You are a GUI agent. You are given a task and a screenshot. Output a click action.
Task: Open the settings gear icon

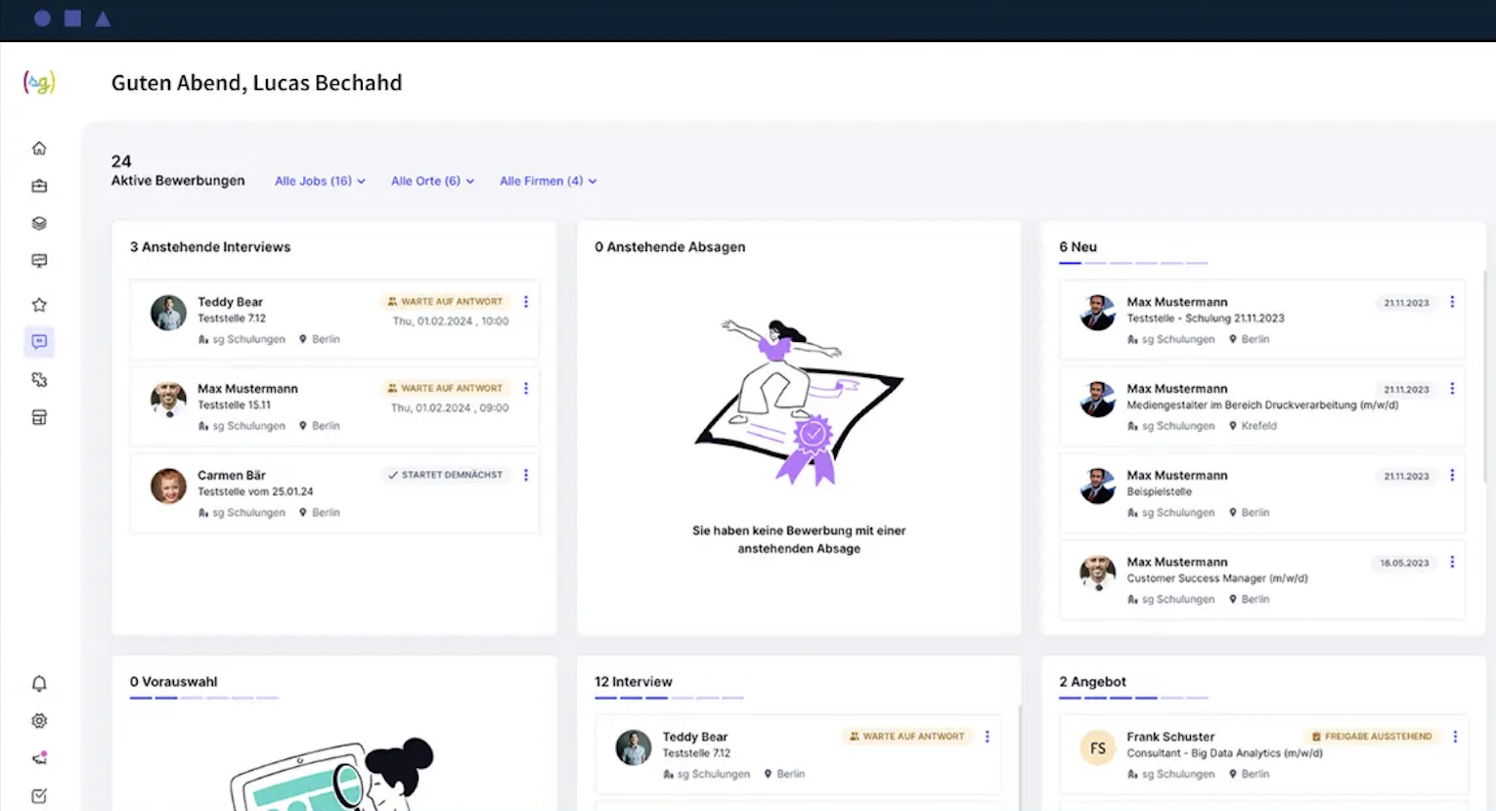39,721
